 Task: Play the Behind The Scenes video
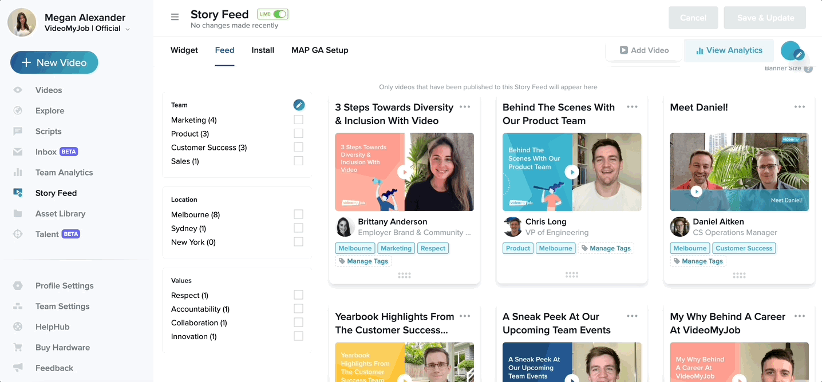coord(572,172)
